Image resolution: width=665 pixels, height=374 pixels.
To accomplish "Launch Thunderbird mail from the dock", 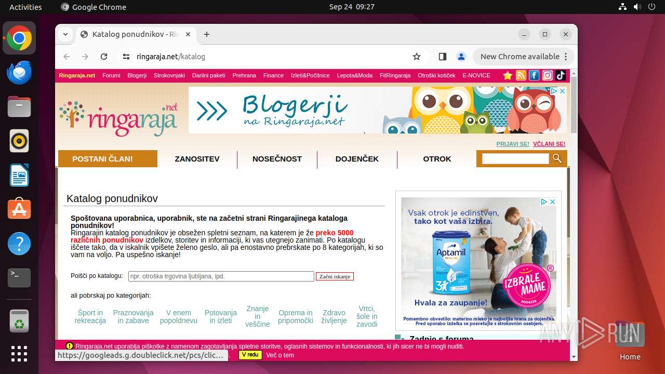I will click(x=19, y=73).
